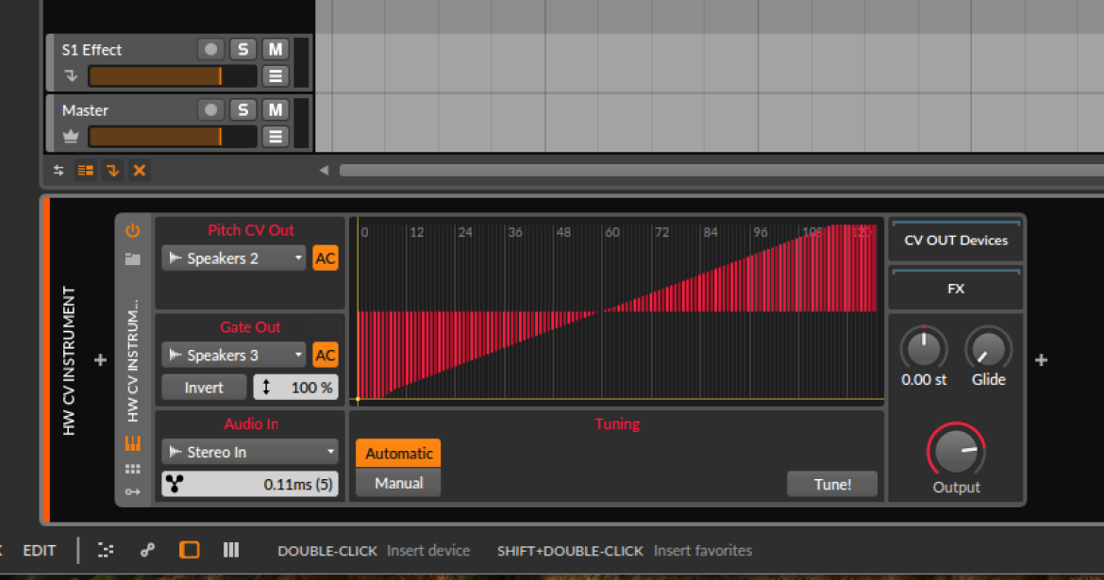Open Pitch CV Out Speakers 2 dropdown
Screen dimensions: 1104x580
click(x=234, y=258)
